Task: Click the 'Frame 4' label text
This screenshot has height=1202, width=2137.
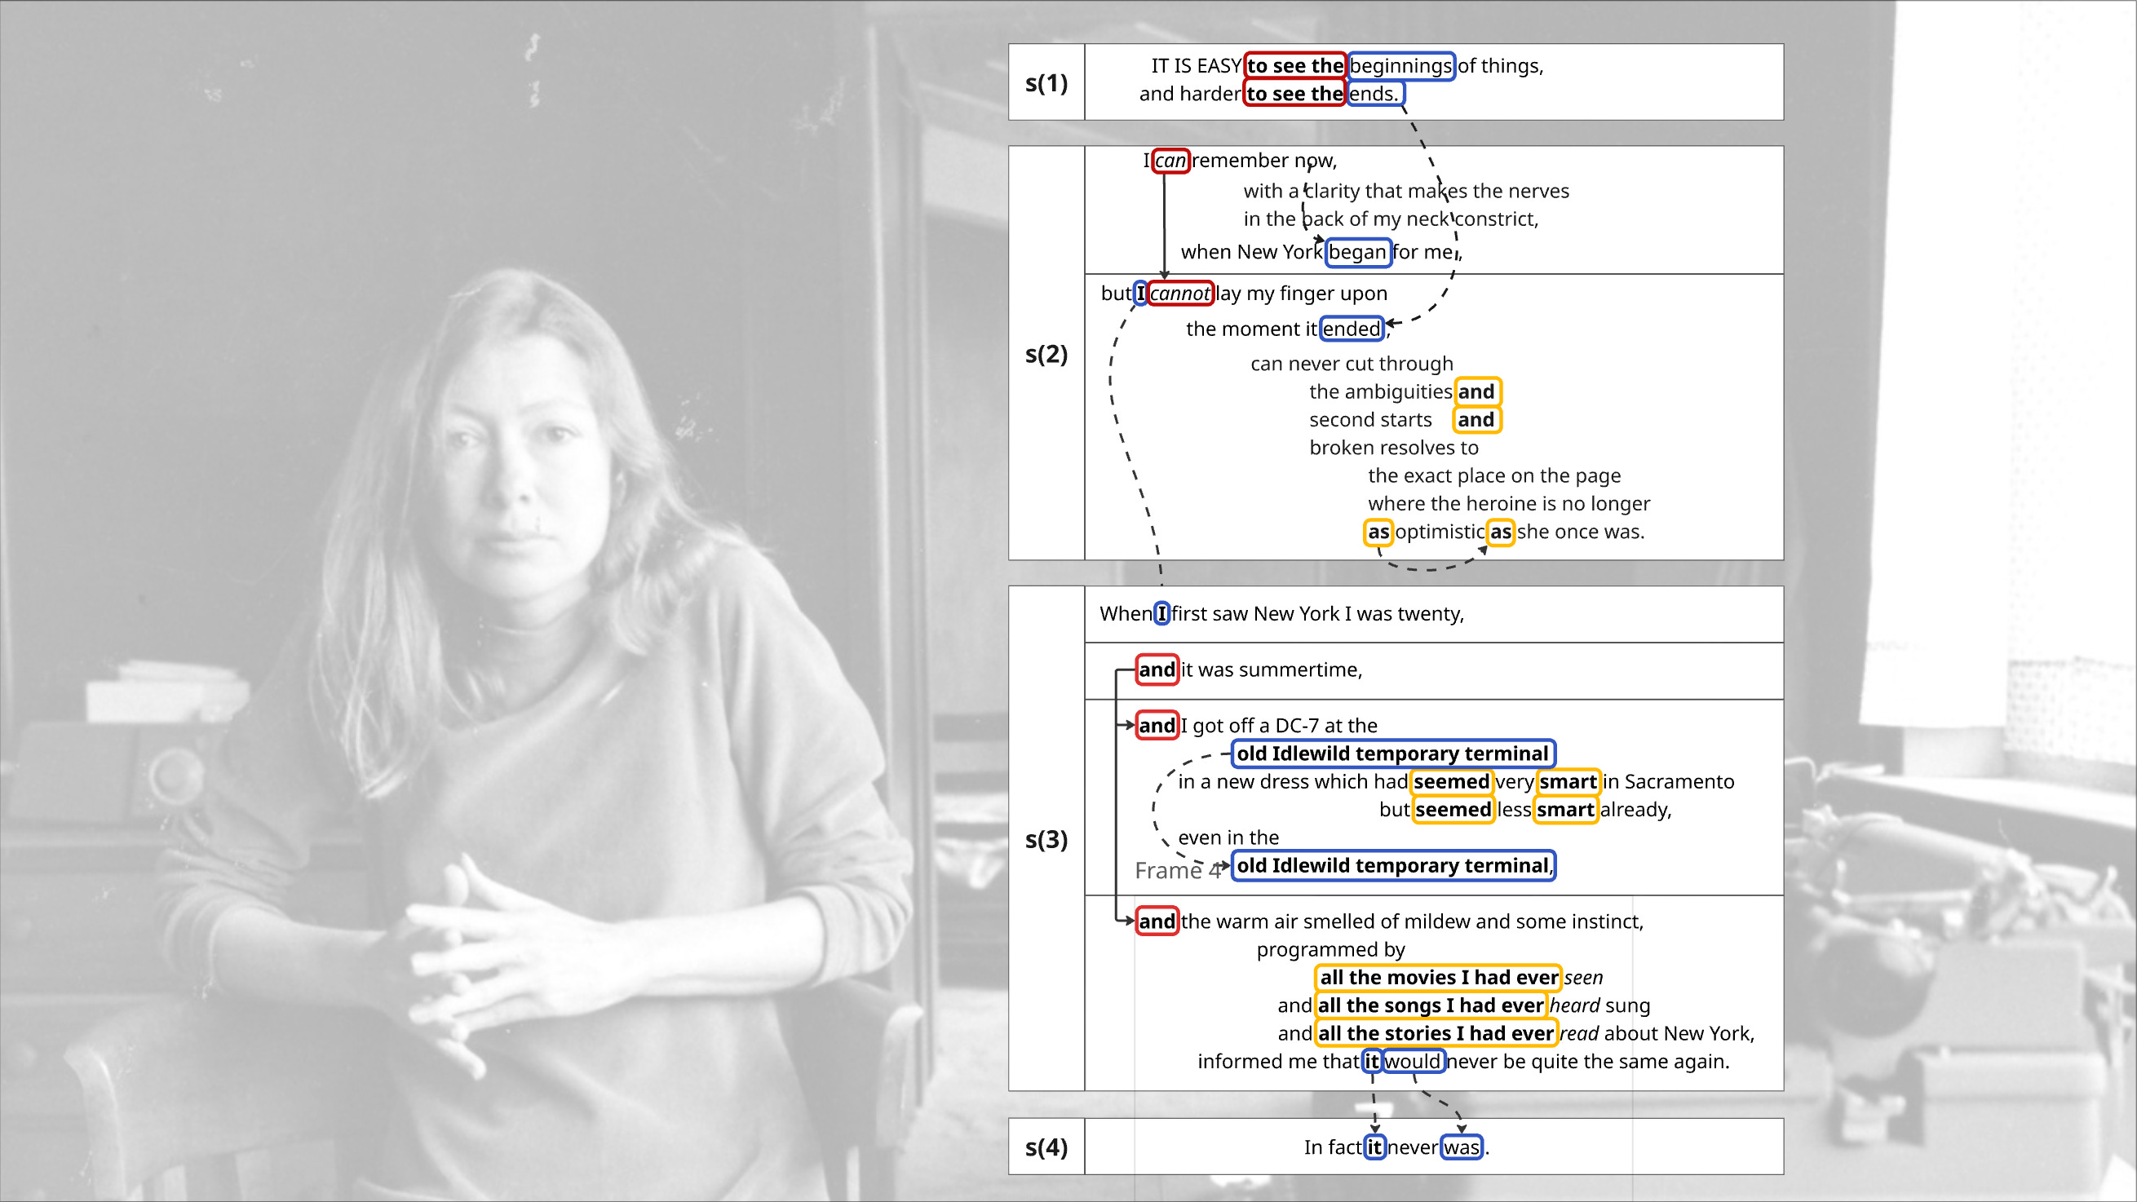Action: click(1176, 871)
